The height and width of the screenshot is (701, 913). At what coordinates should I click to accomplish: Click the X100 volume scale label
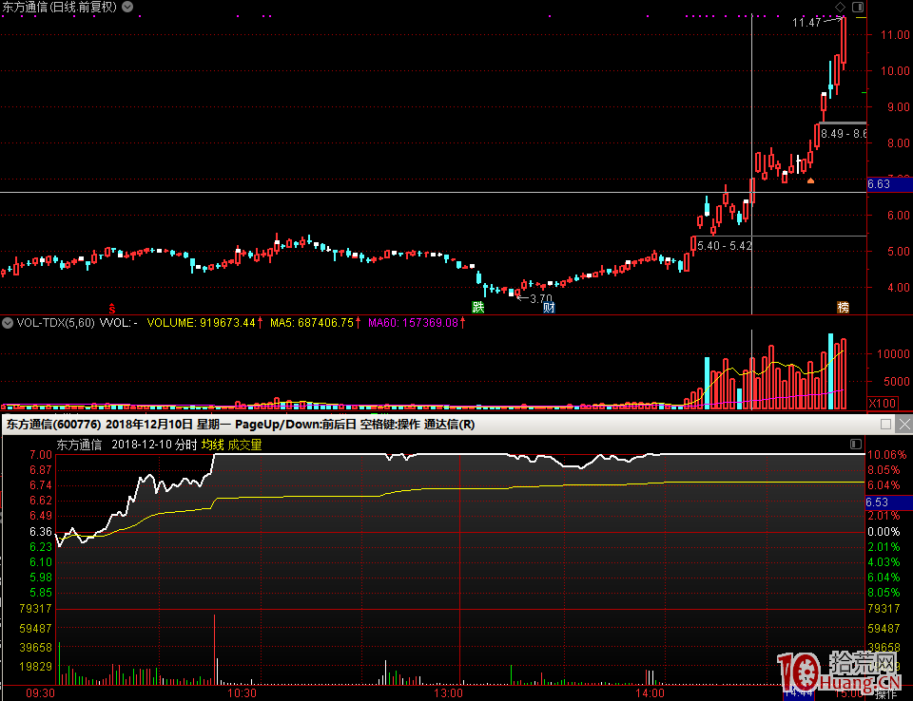pos(883,403)
